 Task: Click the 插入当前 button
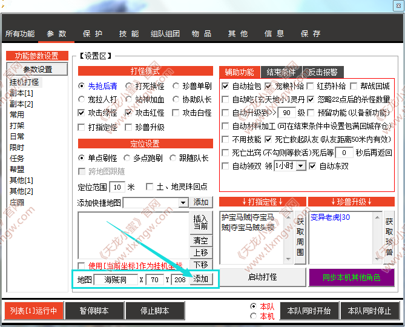(x=201, y=223)
